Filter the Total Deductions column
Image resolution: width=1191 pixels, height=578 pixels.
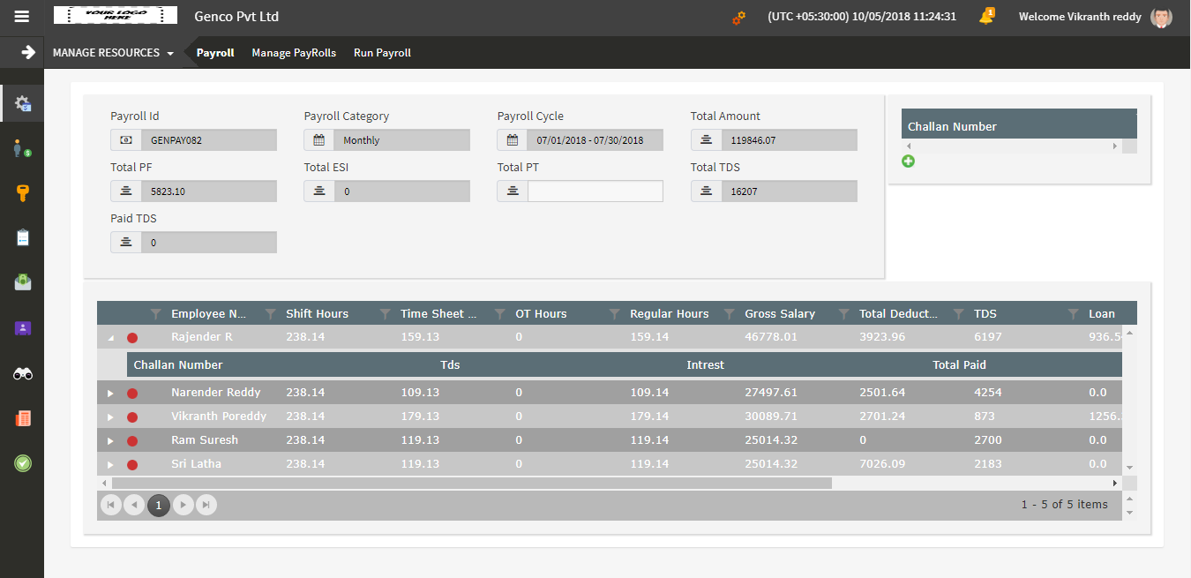click(x=958, y=314)
